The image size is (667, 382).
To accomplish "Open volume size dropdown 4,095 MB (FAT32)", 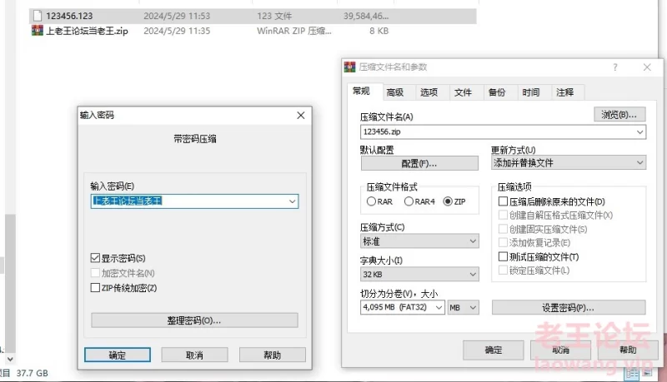I will point(403,307).
